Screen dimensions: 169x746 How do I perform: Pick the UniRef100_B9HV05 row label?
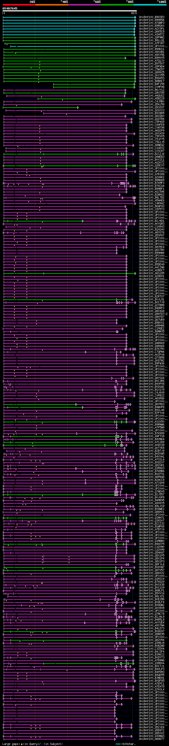click(152, 58)
